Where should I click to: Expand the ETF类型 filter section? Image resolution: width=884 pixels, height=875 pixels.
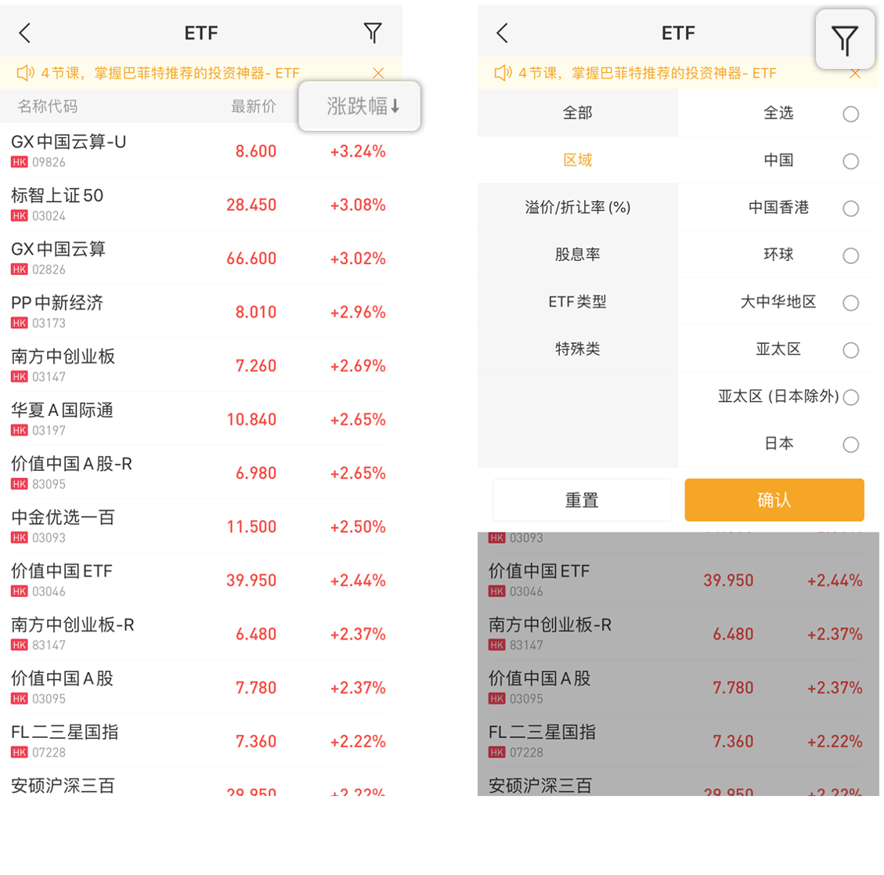pos(577,302)
